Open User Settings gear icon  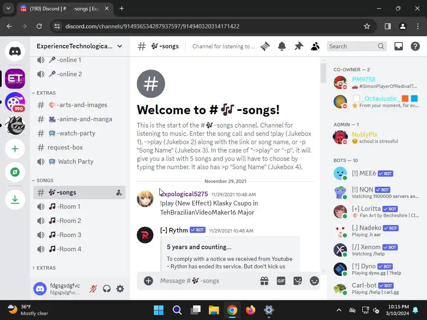(x=120, y=288)
